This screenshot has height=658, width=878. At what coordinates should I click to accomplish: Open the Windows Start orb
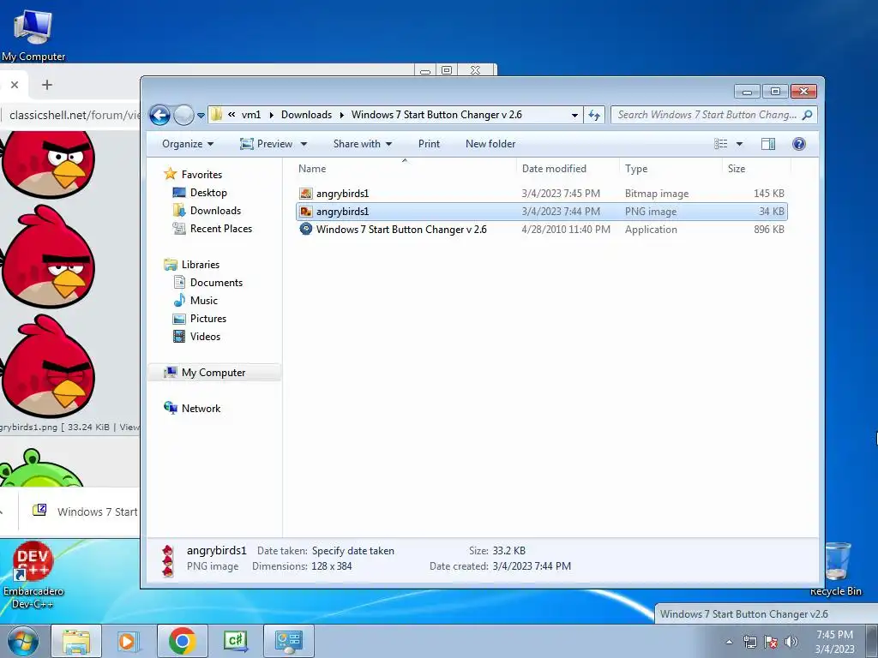[23, 641]
